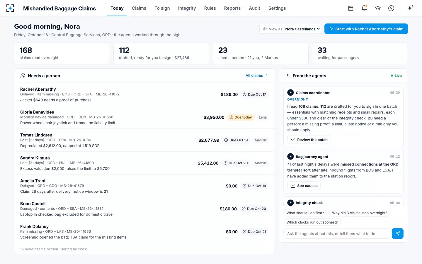
Task: Open the Rules tab
Action: click(x=210, y=8)
